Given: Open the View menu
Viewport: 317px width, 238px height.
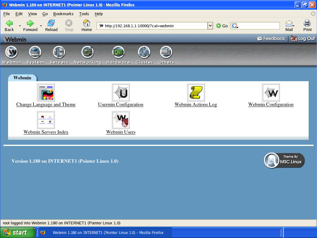Looking at the screenshot, I should coord(33,14).
